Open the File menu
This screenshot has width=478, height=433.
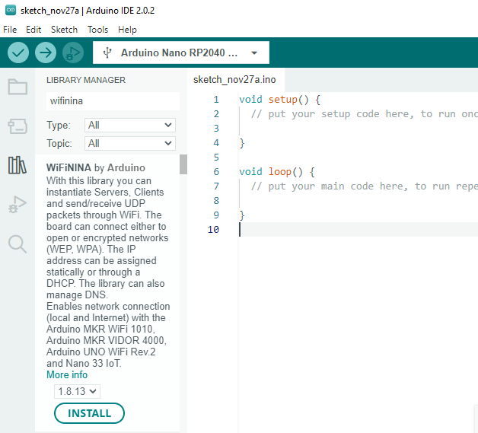point(10,30)
